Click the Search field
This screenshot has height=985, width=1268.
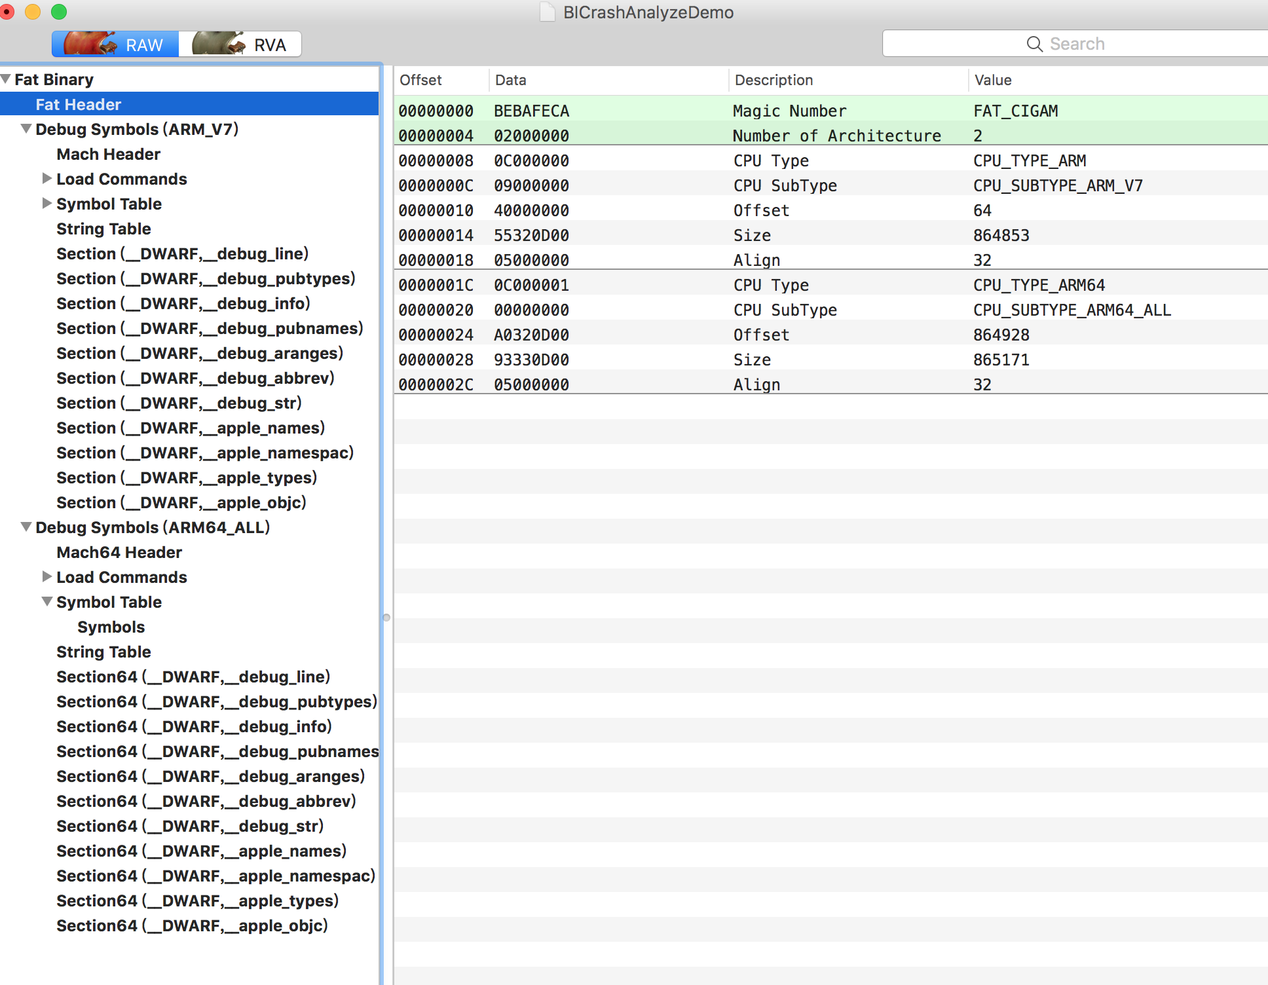click(1075, 43)
